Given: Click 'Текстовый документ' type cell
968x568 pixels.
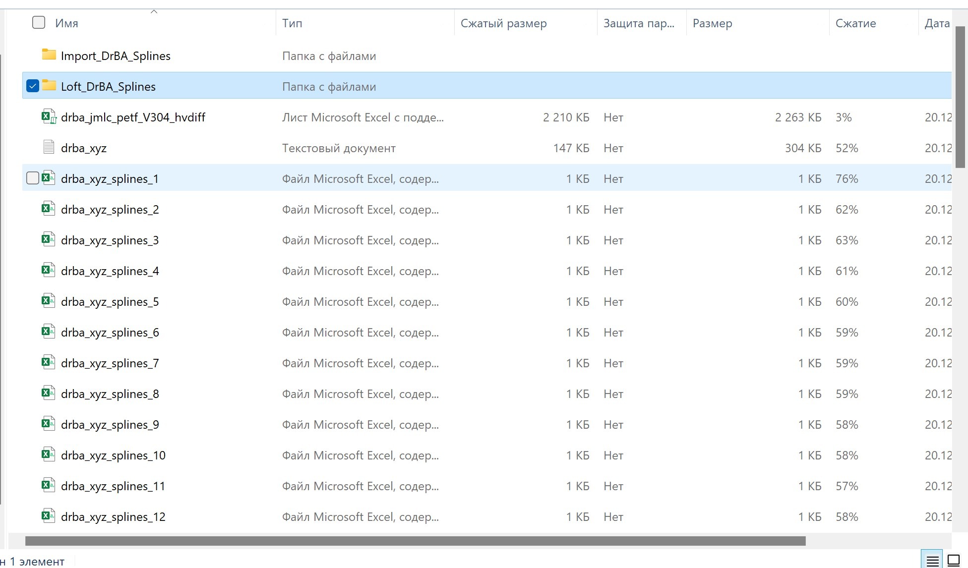Looking at the screenshot, I should point(339,148).
